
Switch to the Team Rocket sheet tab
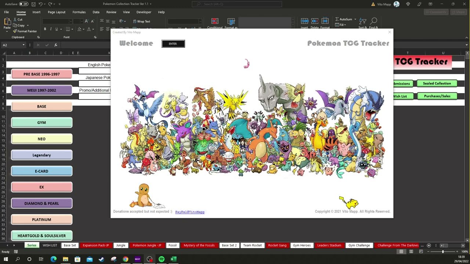tap(252, 245)
